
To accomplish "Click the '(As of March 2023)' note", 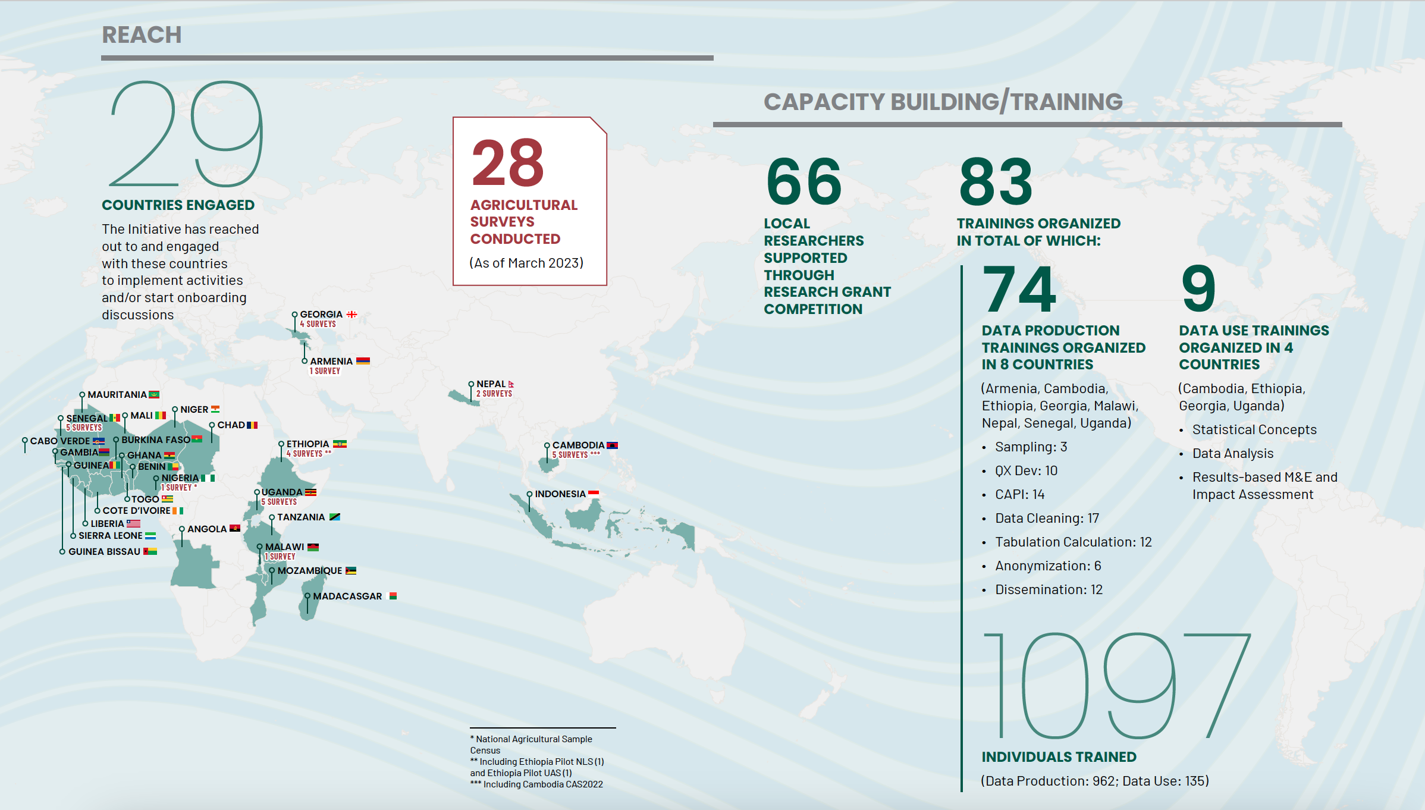I will [526, 263].
